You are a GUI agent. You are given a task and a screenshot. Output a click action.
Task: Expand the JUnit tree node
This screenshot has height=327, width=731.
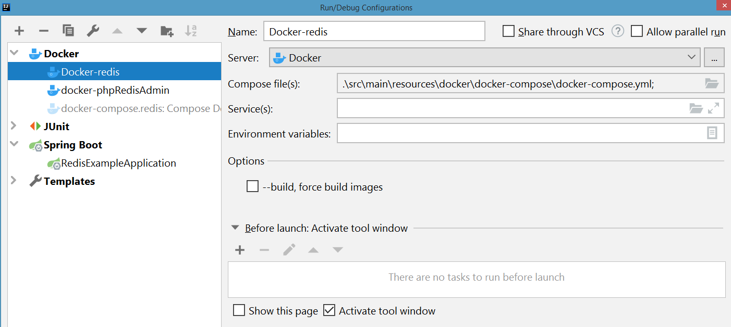click(14, 126)
